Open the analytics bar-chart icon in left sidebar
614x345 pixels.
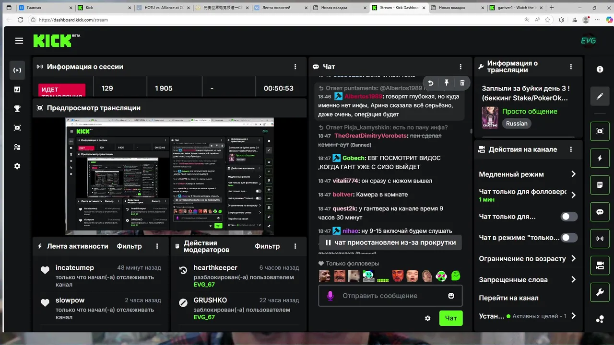(17, 90)
